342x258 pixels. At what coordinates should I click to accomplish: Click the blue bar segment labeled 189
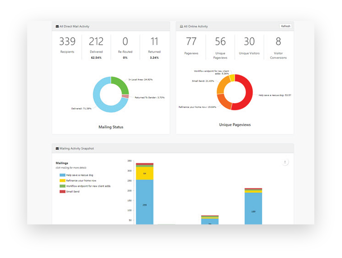click(253, 209)
